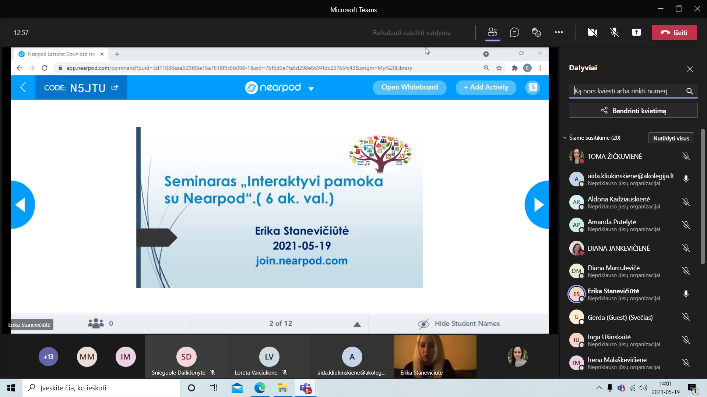707x397 pixels.
Task: Close the Nearpod Lessons browser tab
Action: 102,54
